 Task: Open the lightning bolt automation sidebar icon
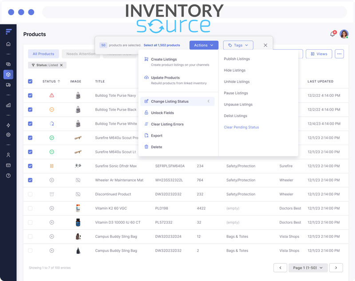(8, 125)
